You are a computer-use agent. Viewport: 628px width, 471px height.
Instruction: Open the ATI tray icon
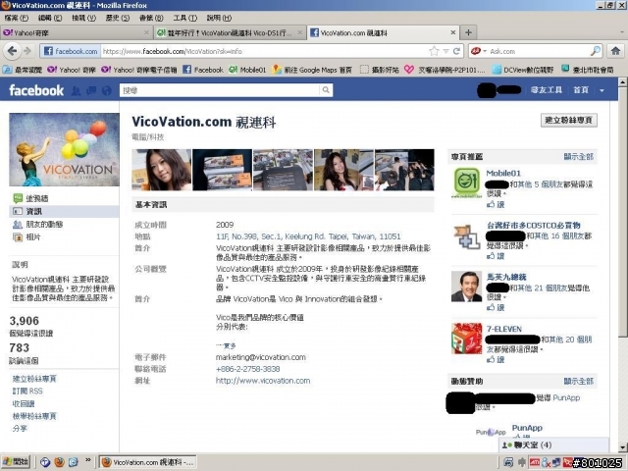pos(535,462)
